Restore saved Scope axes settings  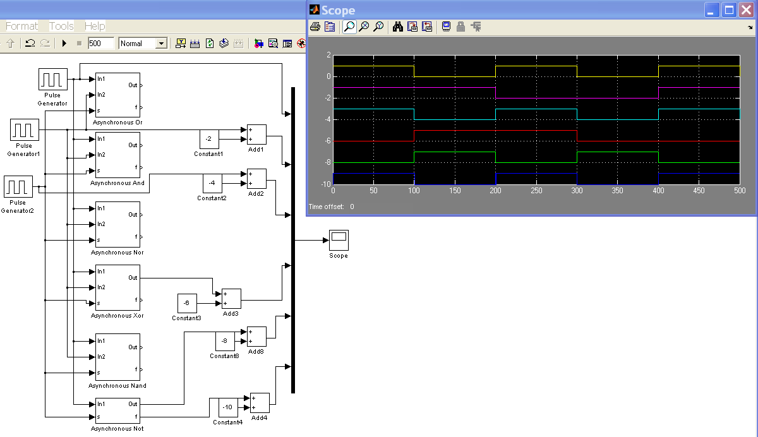(428, 27)
